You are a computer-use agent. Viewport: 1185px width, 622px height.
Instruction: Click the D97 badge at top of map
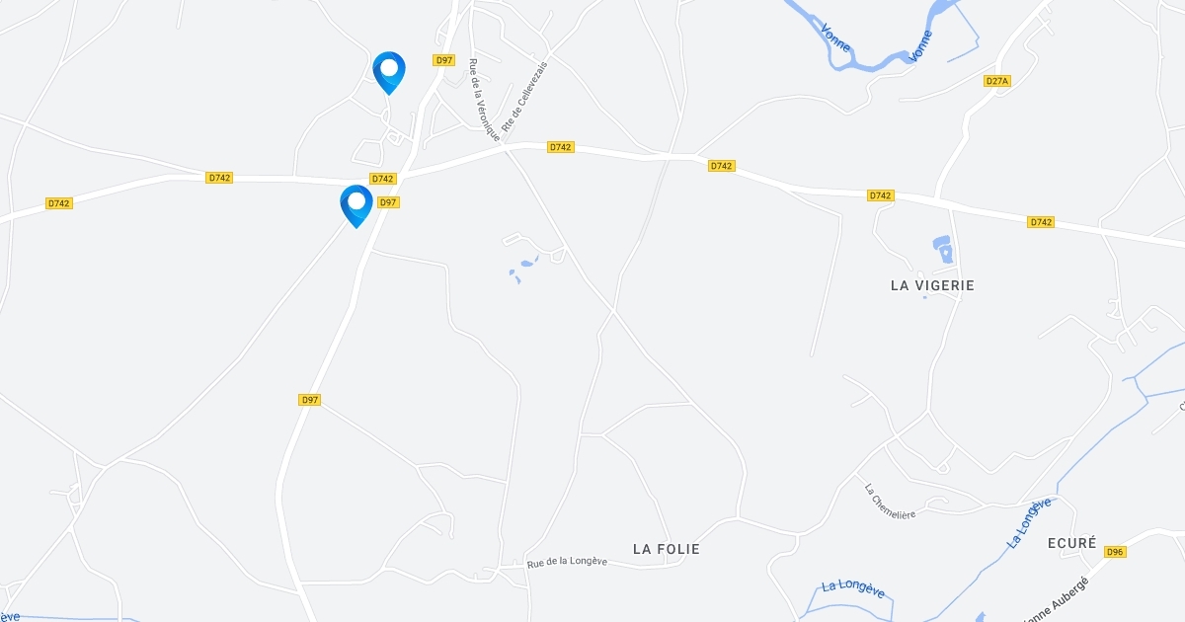tap(444, 60)
